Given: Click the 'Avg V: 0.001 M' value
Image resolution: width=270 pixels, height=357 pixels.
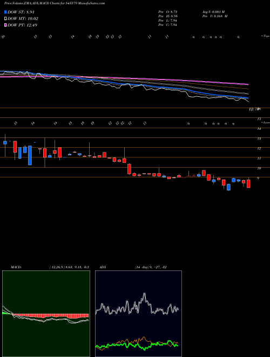Looking at the screenshot, I should 213,11.
